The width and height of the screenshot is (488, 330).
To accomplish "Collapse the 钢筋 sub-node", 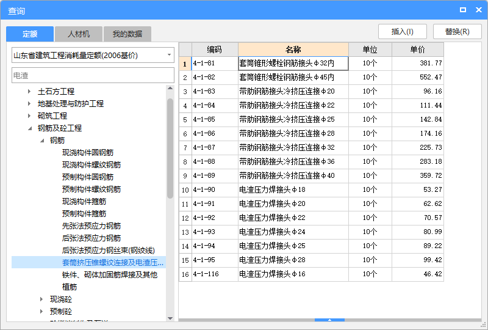I will click(42, 141).
